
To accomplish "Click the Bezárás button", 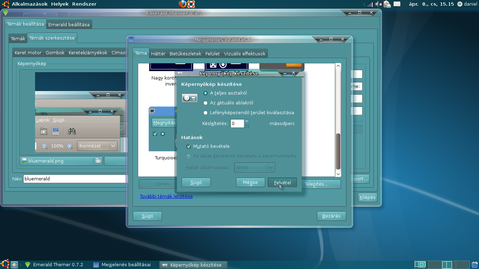I will click(331, 216).
